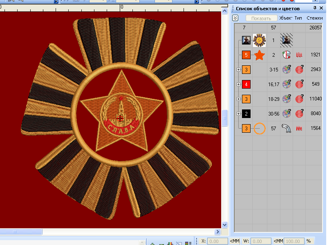Click the mixed object type icon in the 30-56 row
This screenshot has height=245, width=327.
coord(287,114)
